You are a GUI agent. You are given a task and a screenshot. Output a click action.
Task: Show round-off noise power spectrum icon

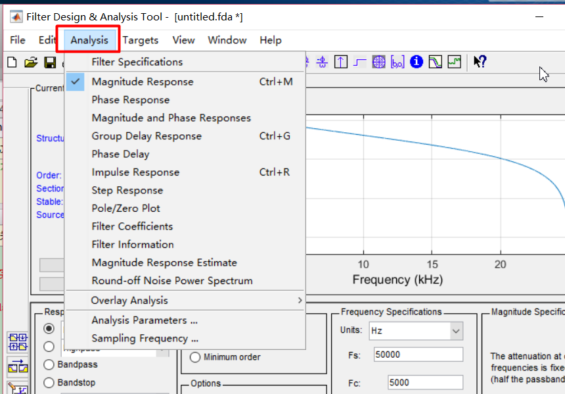455,62
